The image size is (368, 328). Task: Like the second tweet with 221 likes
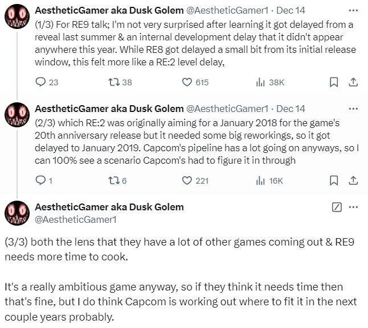point(187,181)
